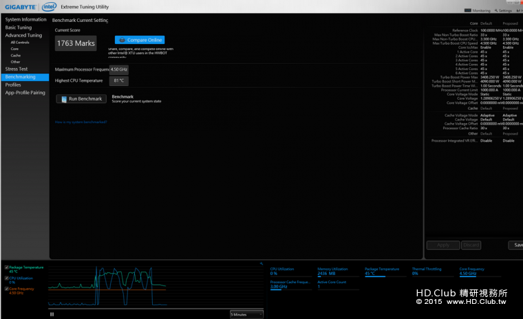523x319 pixels.
Task: Click the Cache Voltage Mode row label
Action: [461, 115]
